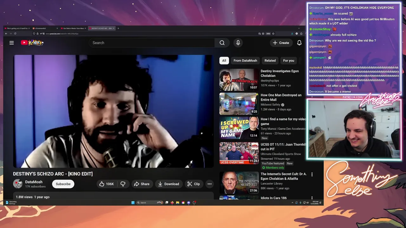The width and height of the screenshot is (406, 228).
Task: Open File Explorer from the taskbar
Action: (x=178, y=203)
